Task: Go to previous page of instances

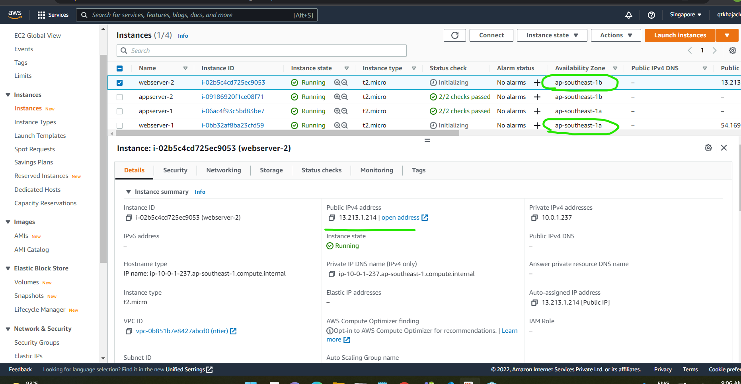Action: (690, 50)
